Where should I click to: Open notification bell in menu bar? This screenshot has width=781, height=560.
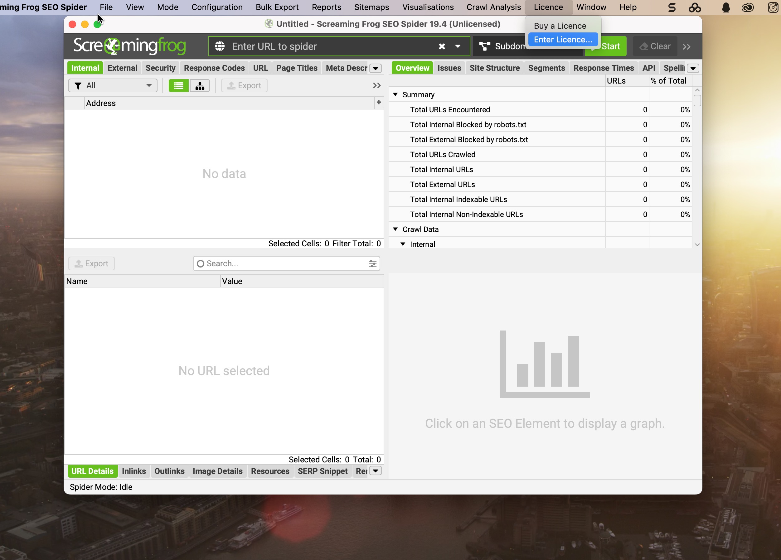(x=726, y=7)
